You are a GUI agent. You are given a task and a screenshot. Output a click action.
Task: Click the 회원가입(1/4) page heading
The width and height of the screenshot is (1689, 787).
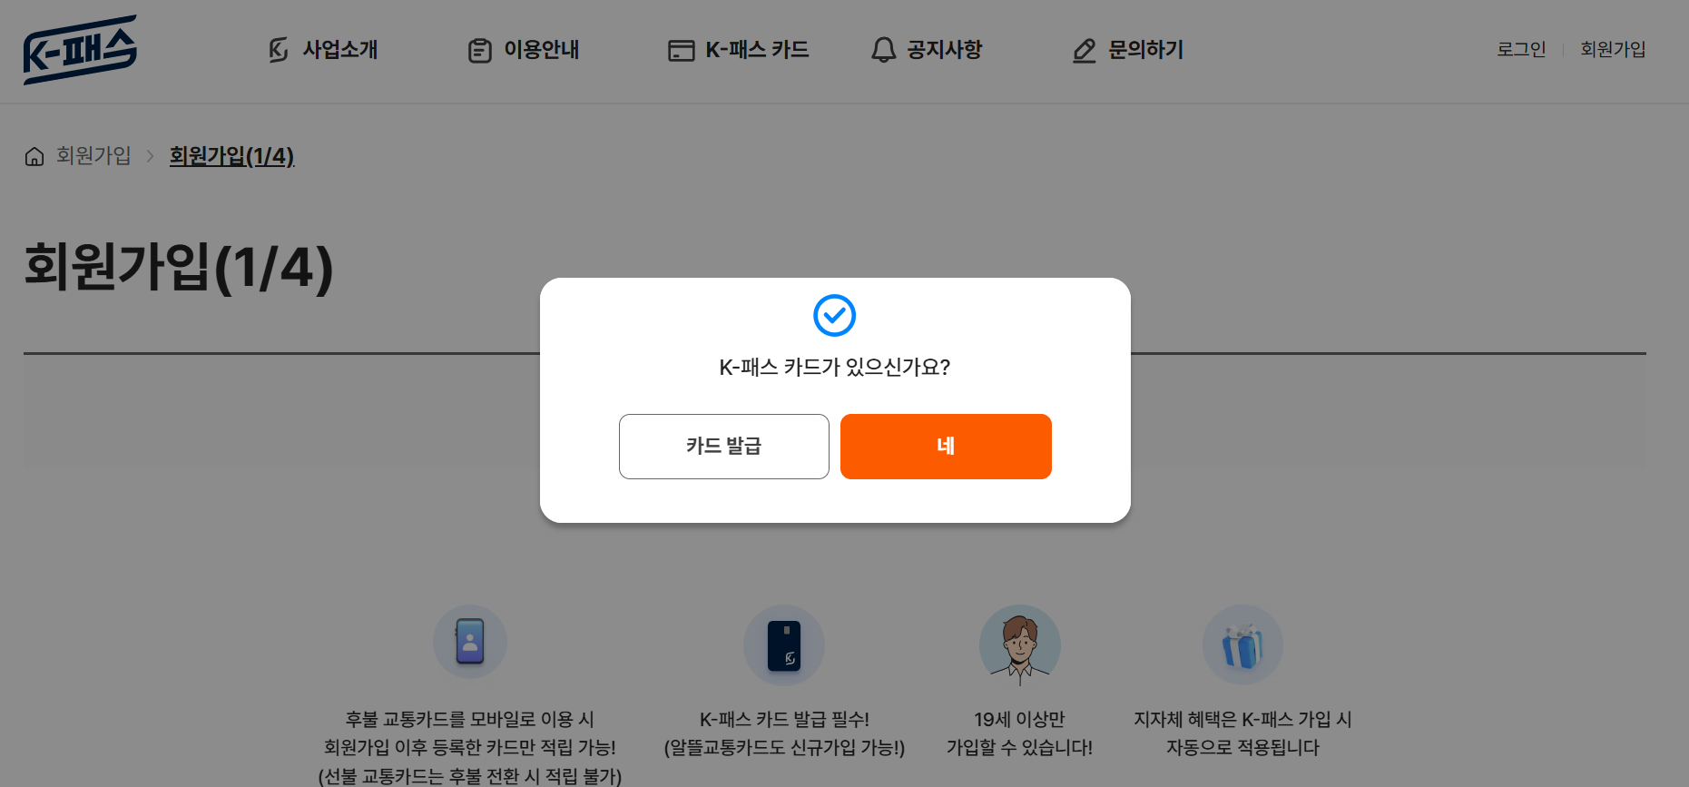click(x=179, y=267)
